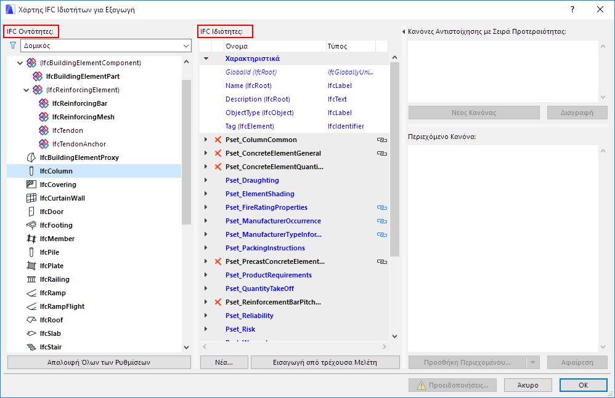The width and height of the screenshot is (615, 398).
Task: Expand Pset_Draughting property set
Action: (206, 180)
